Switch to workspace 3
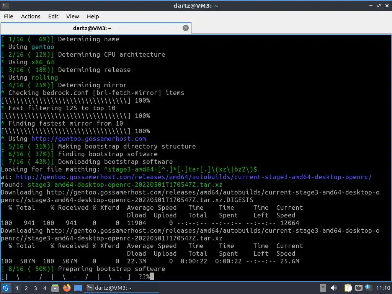Screen dimensions: 392x294 point(36,288)
